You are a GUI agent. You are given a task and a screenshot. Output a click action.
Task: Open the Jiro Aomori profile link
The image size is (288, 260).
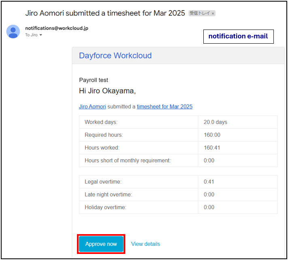pyautogui.click(x=92, y=106)
